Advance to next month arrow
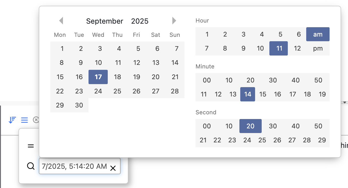 tap(174, 21)
